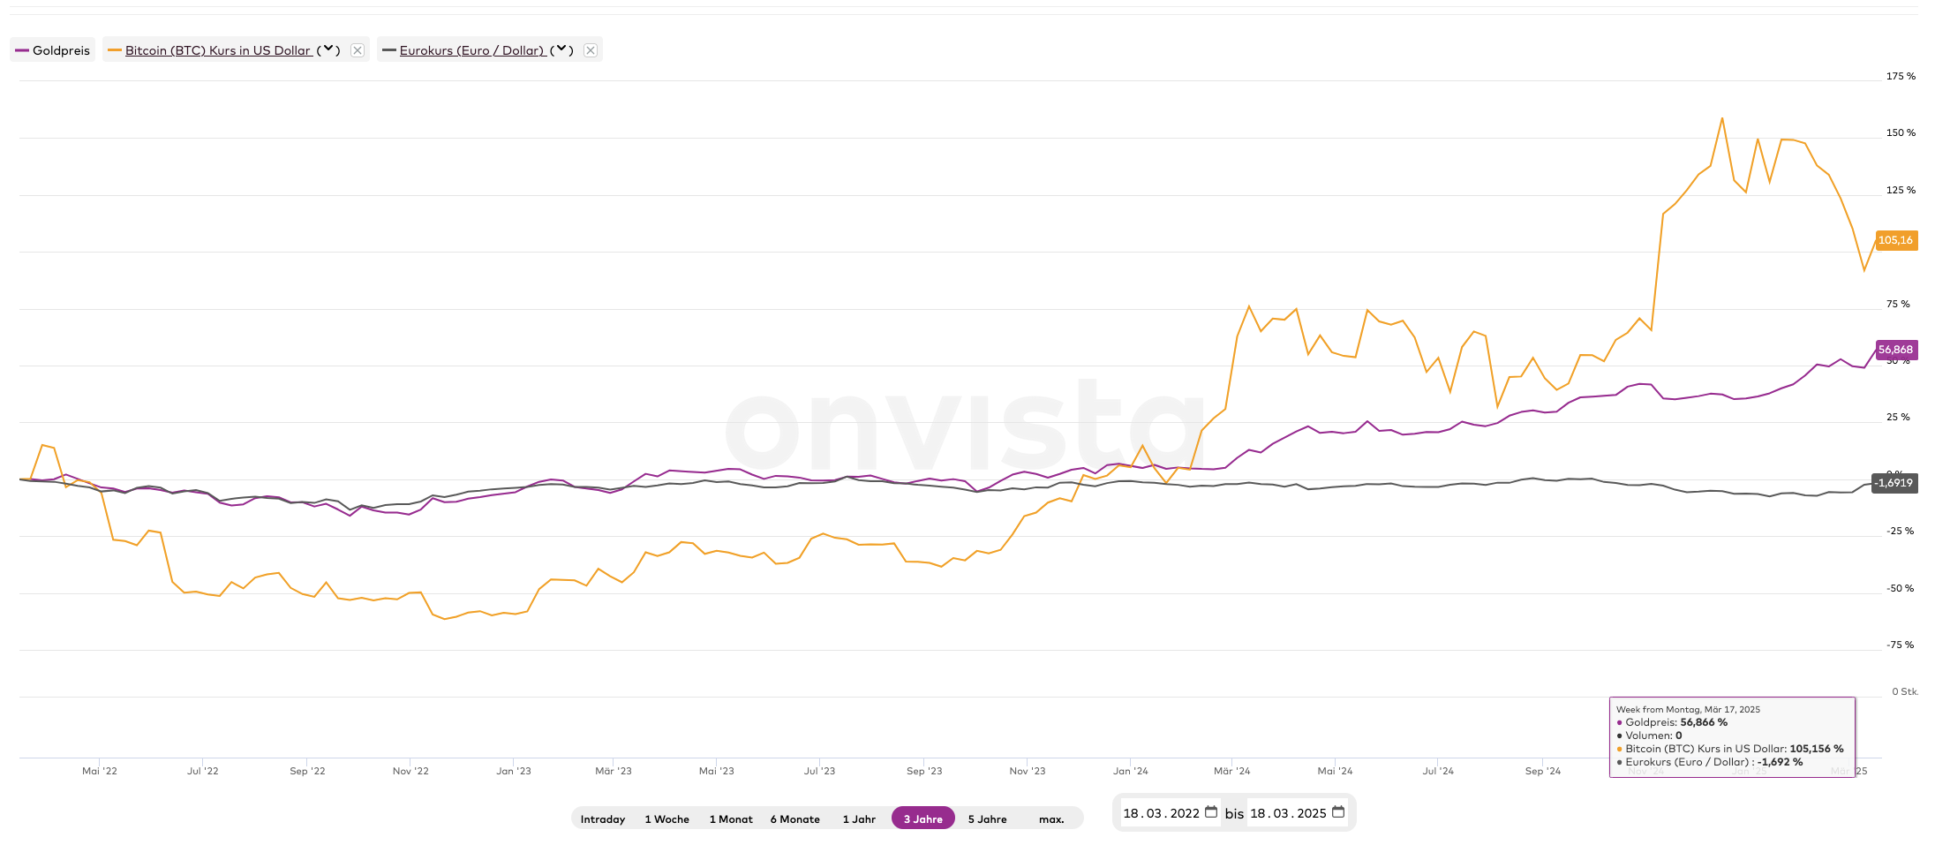Remove the Bitcoin comparison with X icon

tap(358, 50)
